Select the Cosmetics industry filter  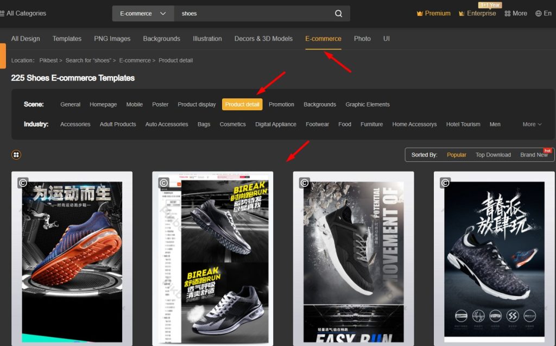click(232, 124)
